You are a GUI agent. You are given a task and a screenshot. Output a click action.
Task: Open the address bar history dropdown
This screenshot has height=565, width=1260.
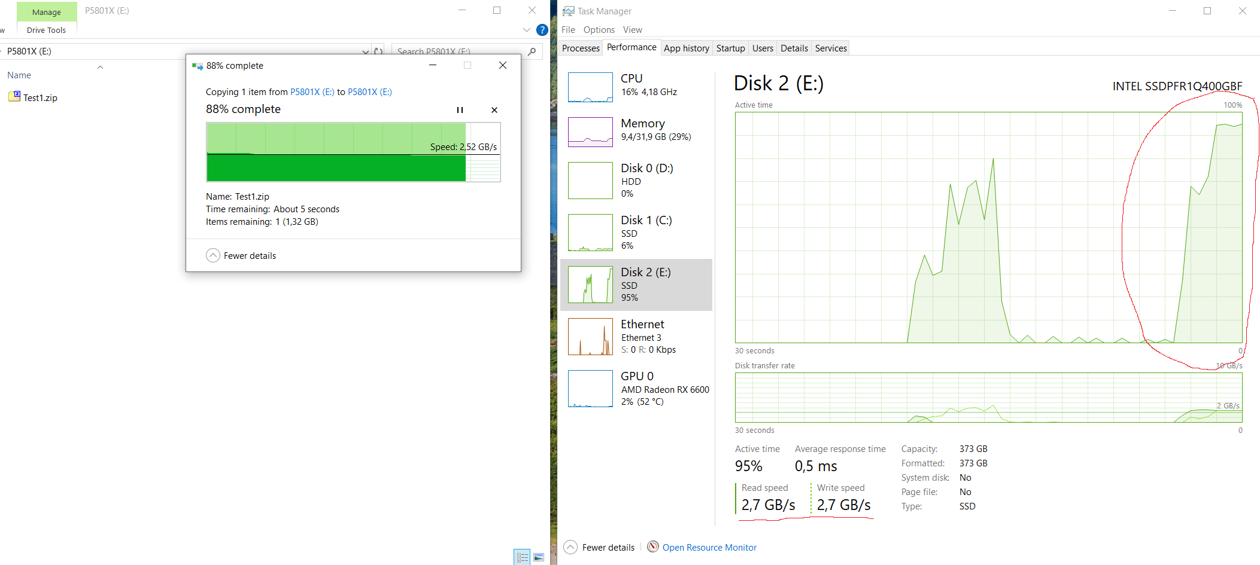[x=365, y=51]
